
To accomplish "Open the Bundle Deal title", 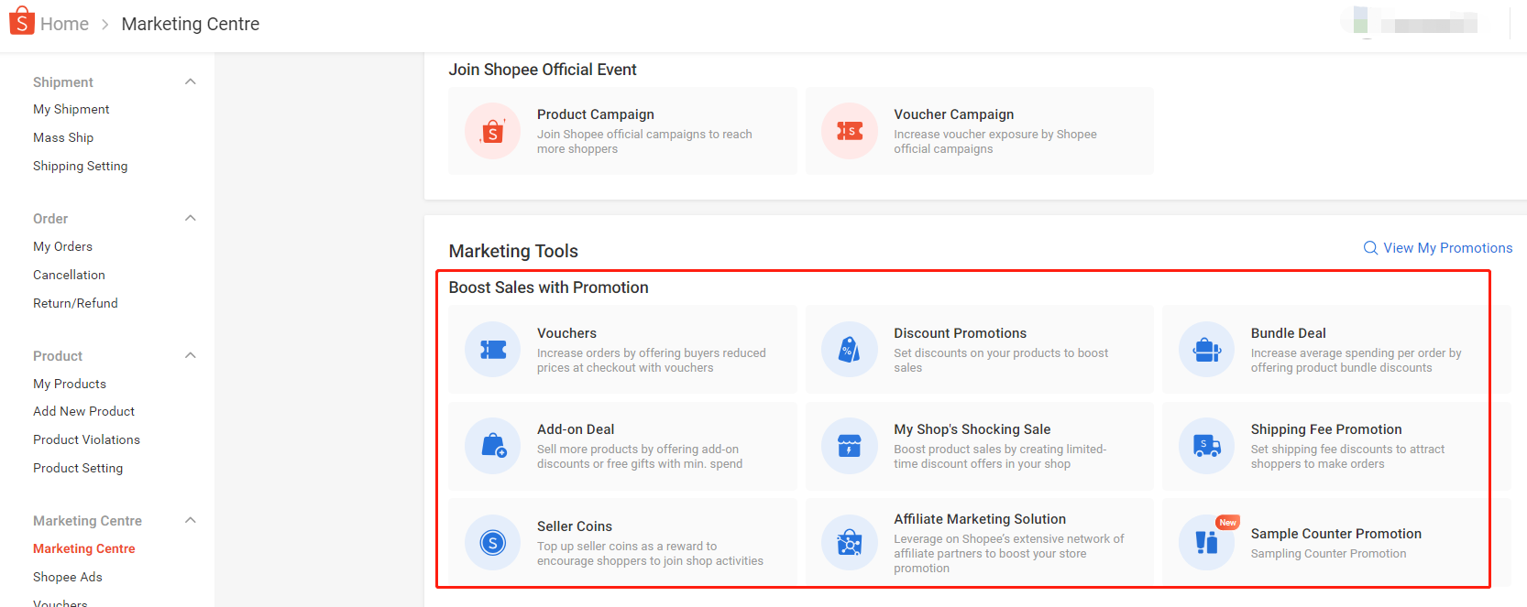I will coord(1289,333).
